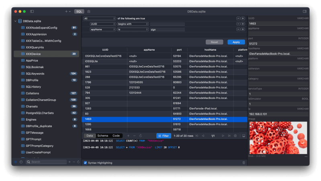Go to the next page of rows
This screenshot has width=321, height=181.
223,136
